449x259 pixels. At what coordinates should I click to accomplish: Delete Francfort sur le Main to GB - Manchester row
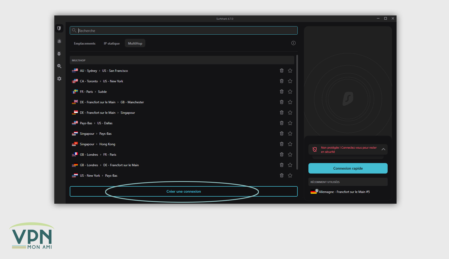282,102
